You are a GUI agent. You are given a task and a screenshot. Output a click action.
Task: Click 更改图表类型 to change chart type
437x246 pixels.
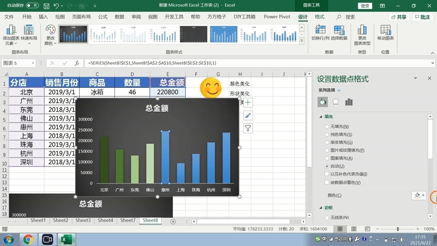coord(362,32)
